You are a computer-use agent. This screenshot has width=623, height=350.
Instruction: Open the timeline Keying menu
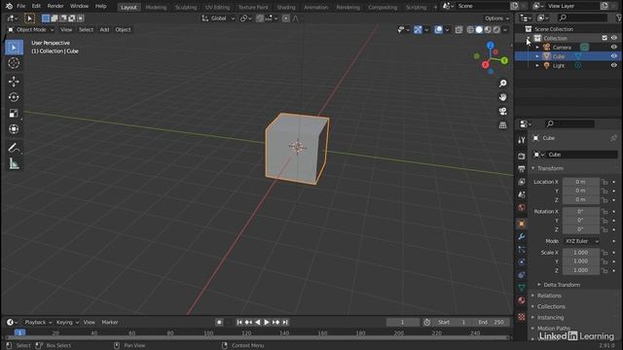coord(67,322)
